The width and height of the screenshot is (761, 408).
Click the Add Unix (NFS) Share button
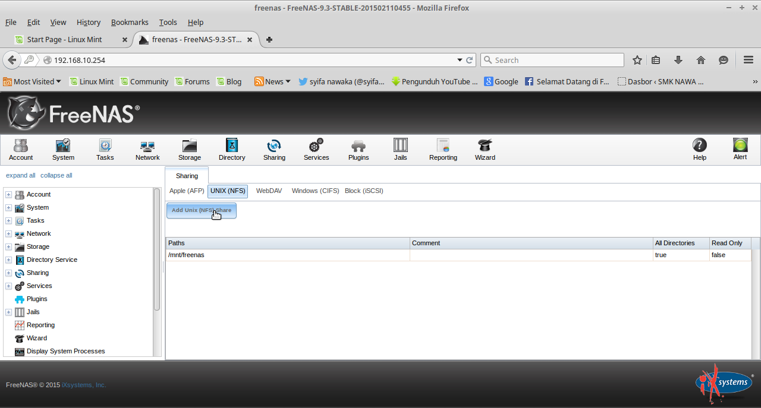tap(201, 210)
